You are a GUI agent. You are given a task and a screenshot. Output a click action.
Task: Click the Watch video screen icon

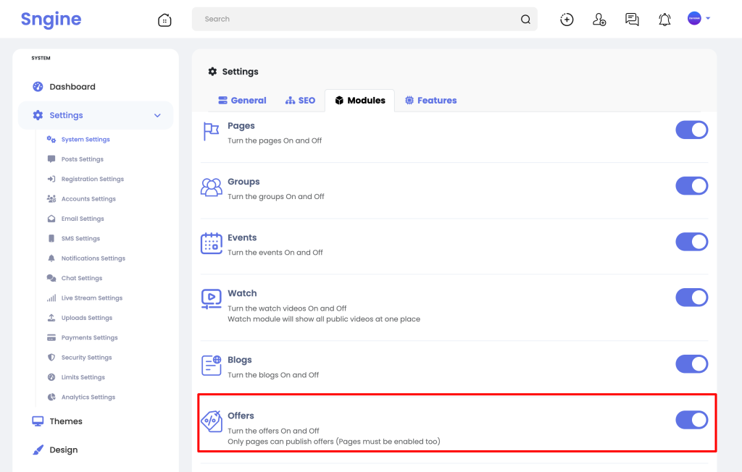click(x=211, y=300)
